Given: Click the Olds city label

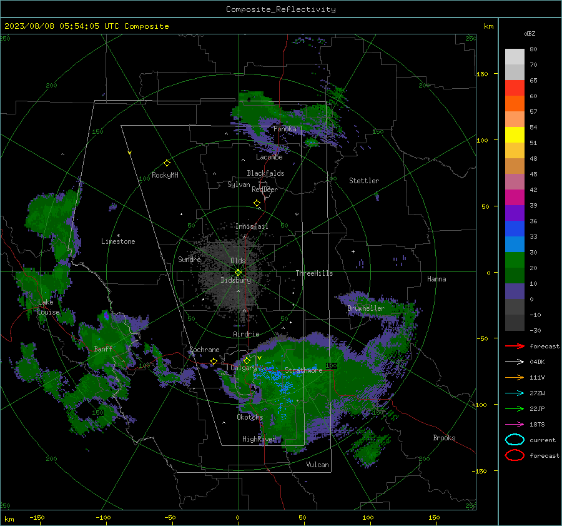Looking at the screenshot, I should click(x=238, y=261).
